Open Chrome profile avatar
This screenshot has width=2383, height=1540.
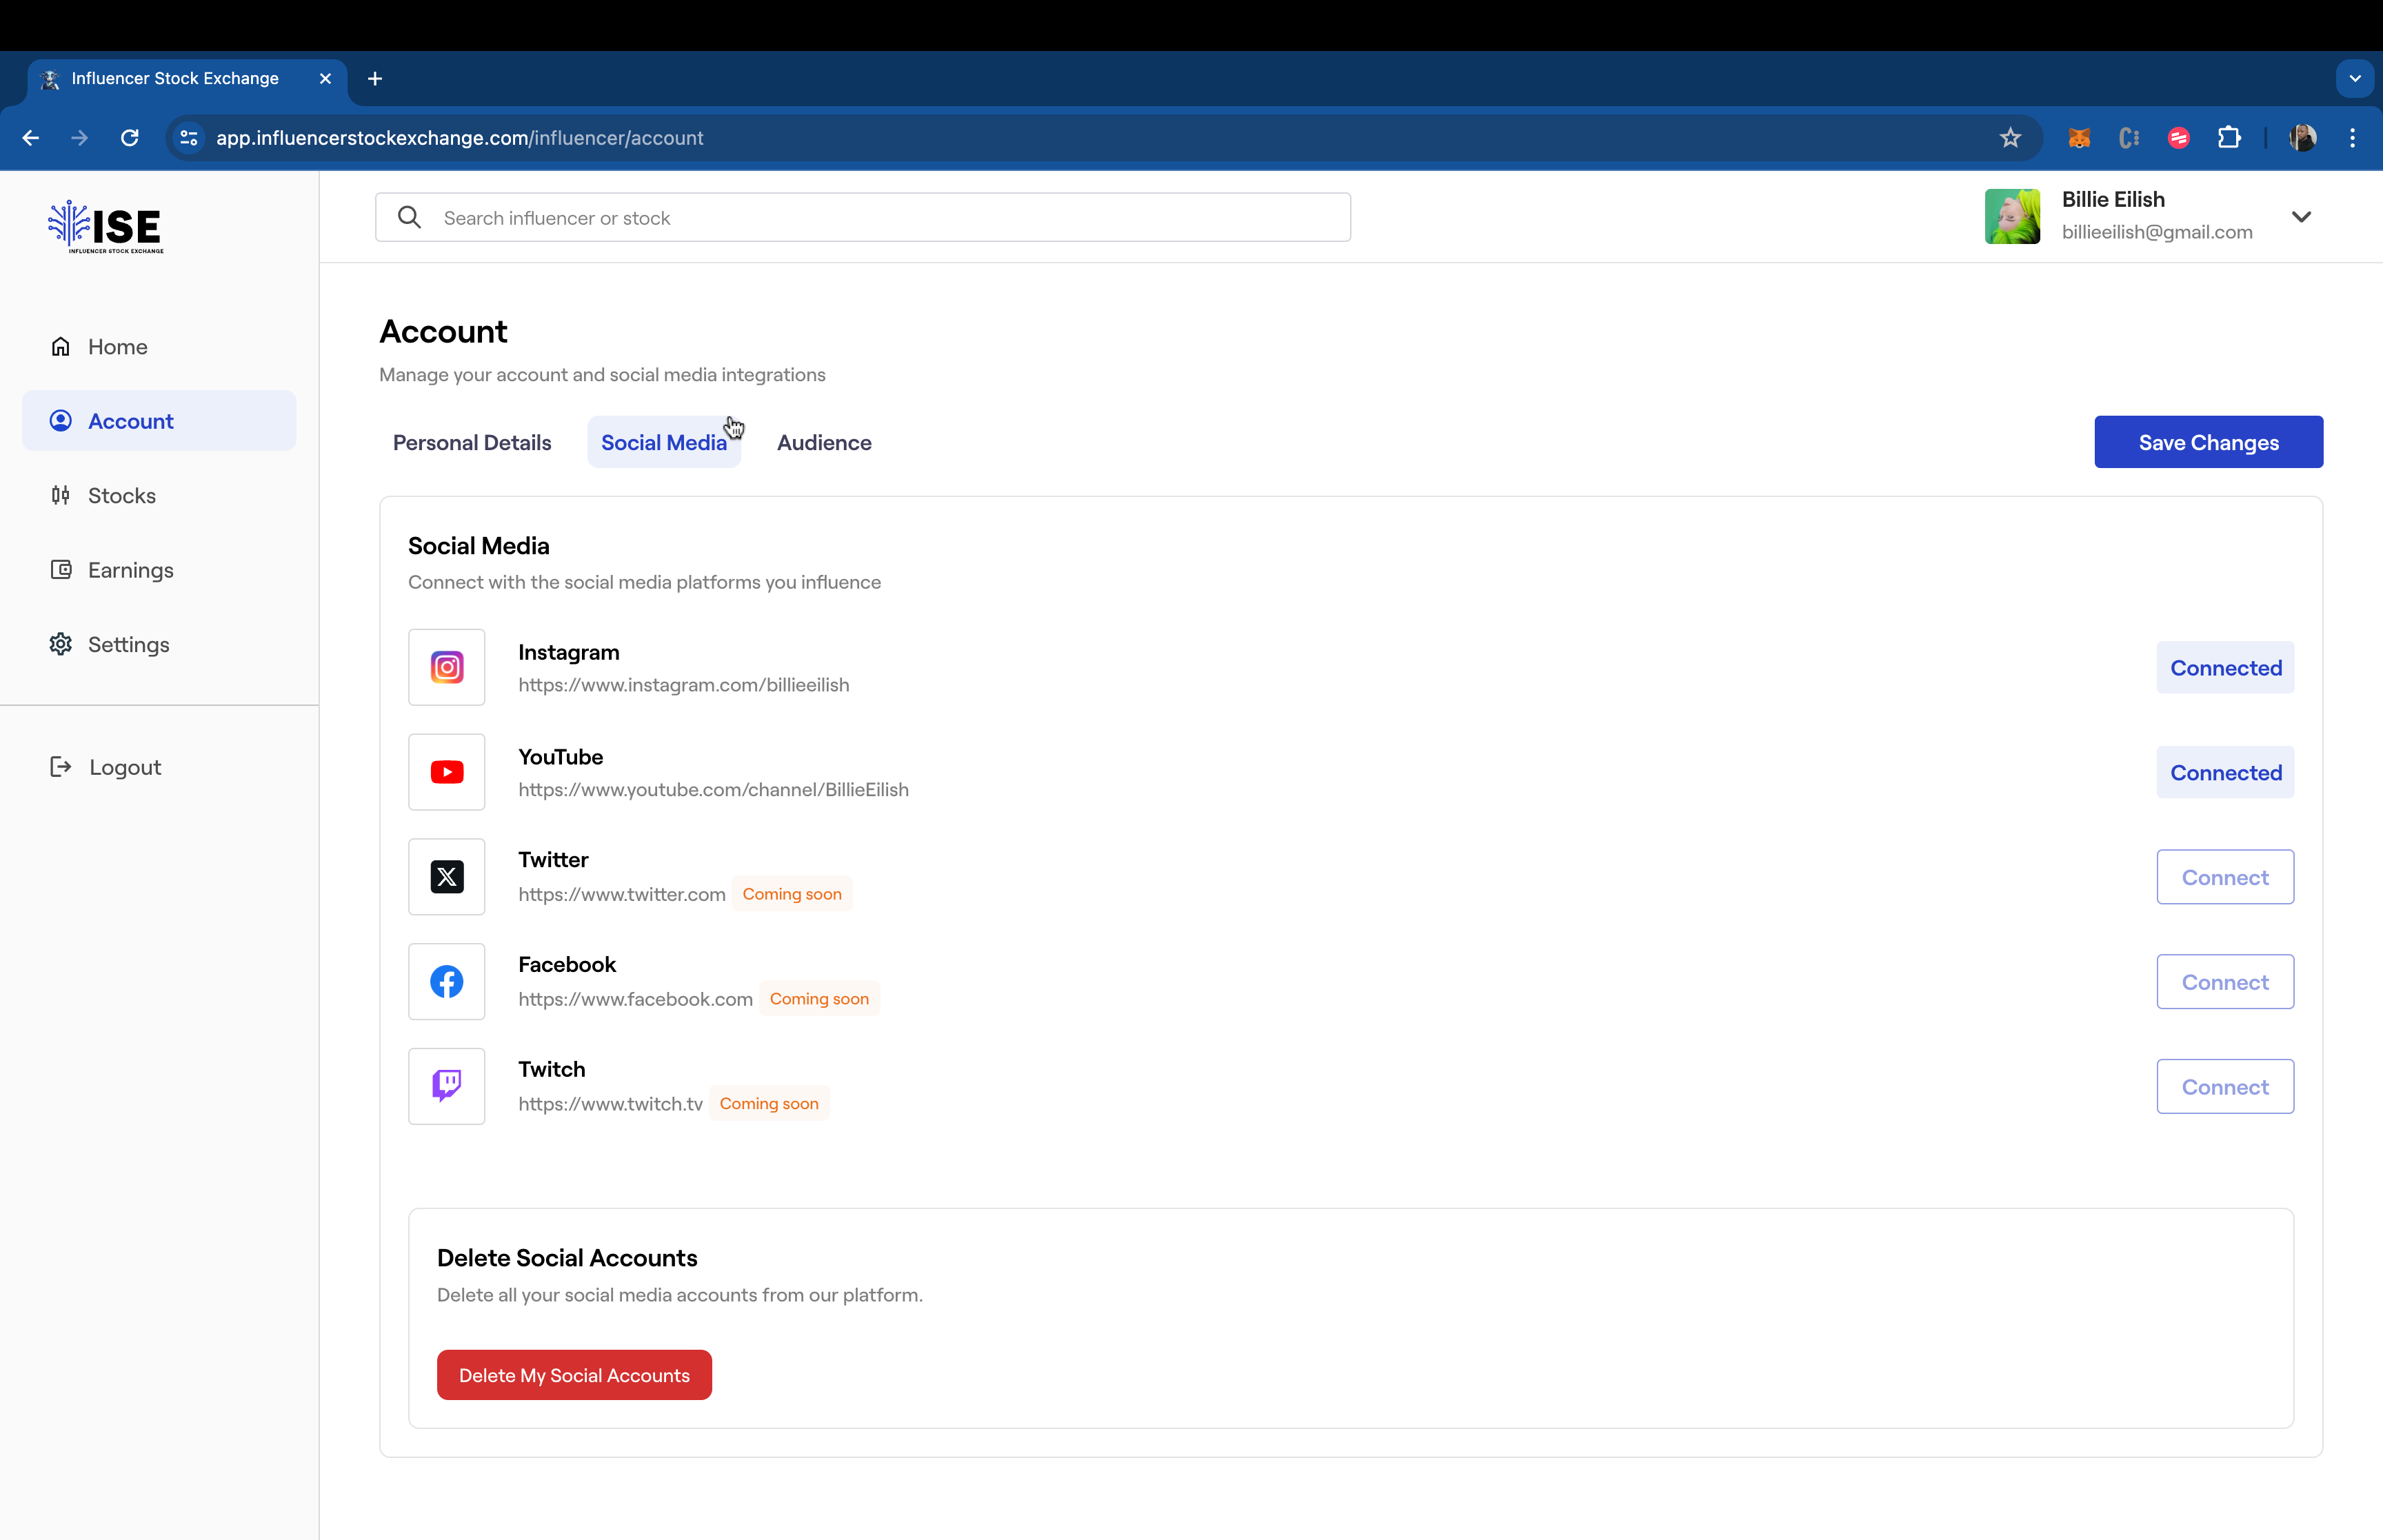point(2303,138)
